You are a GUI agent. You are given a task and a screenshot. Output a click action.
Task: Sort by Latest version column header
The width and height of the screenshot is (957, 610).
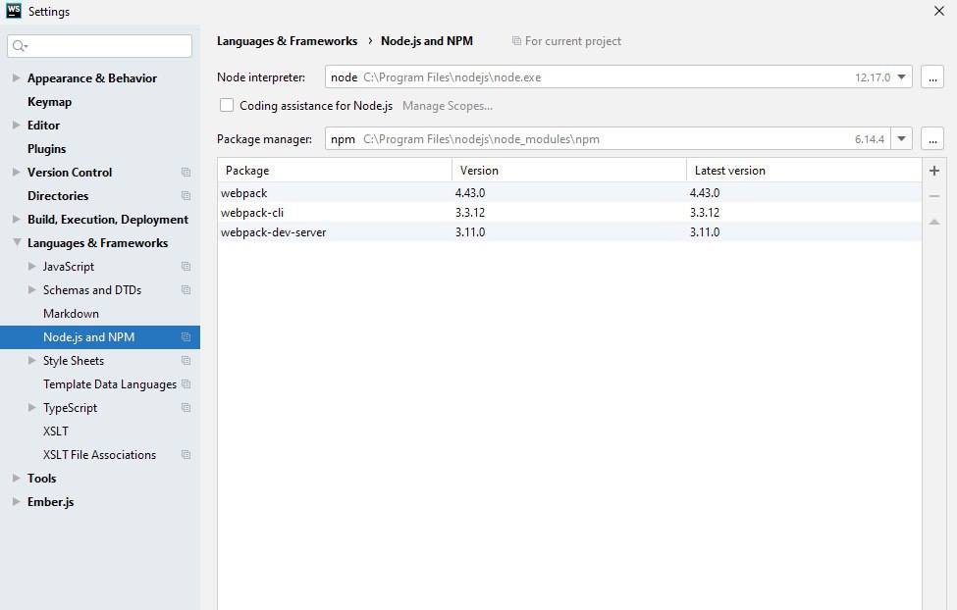[804, 171]
